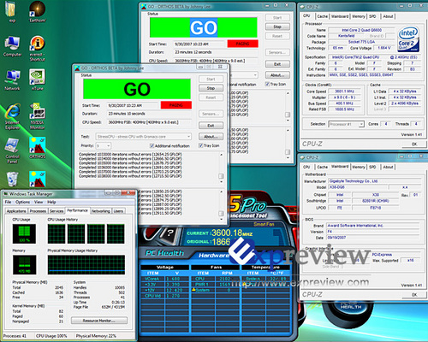Image resolution: width=428 pixels, height=342 pixels.
Task: Click the red PAGING indicator in front ORTHOS
Action: click(176, 105)
